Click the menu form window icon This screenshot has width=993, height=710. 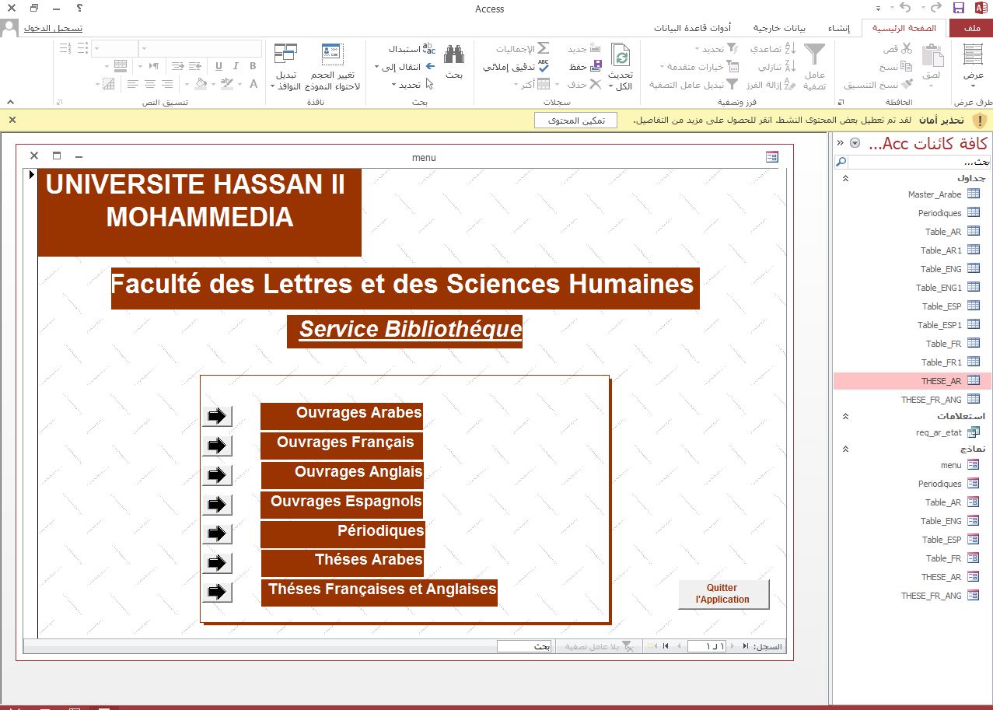771,157
